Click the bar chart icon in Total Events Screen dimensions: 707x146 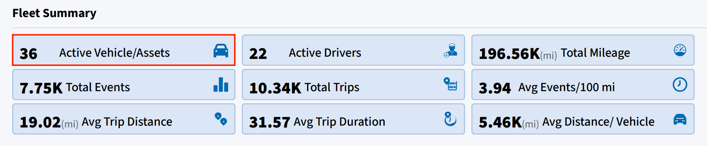(x=221, y=84)
